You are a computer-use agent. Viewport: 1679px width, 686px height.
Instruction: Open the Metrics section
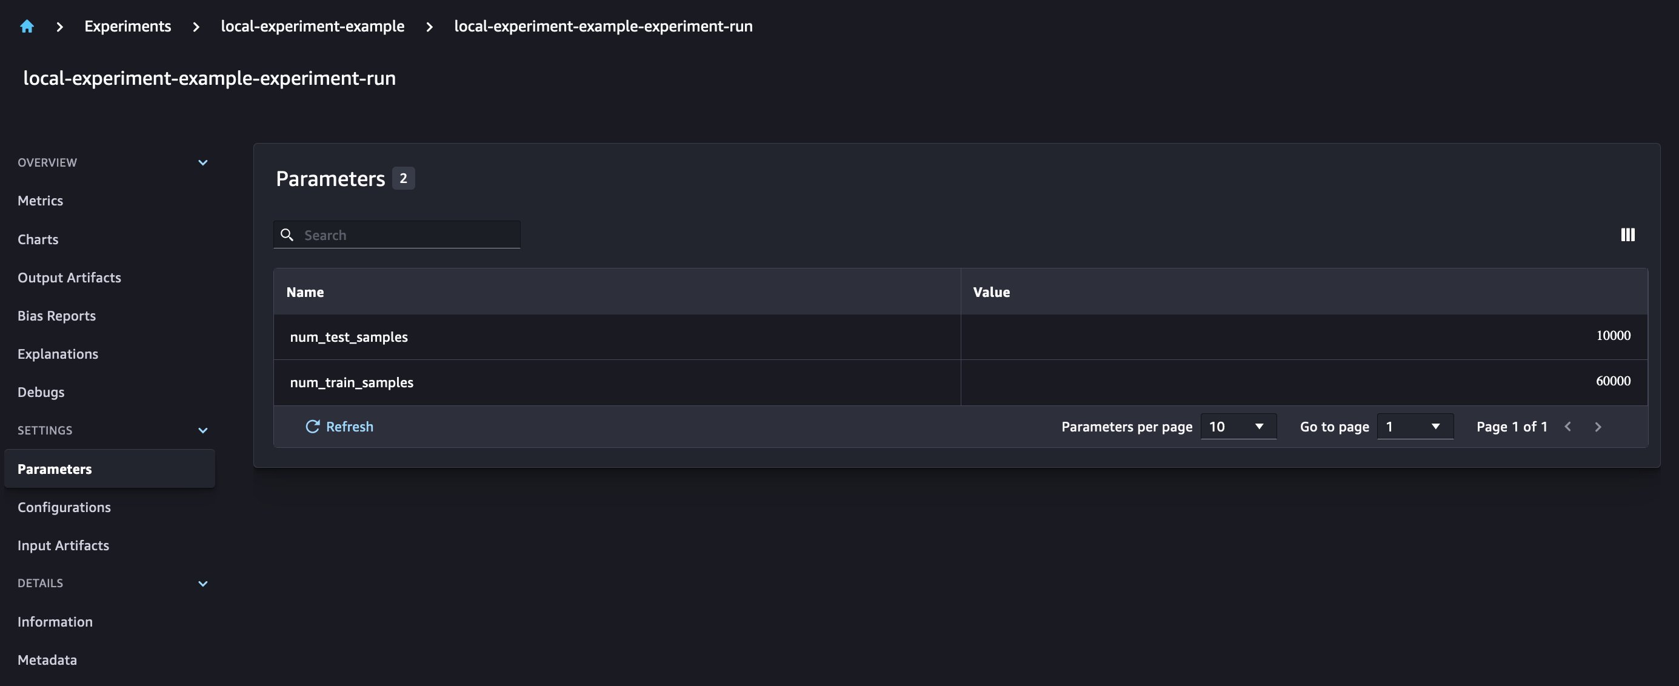click(x=41, y=201)
